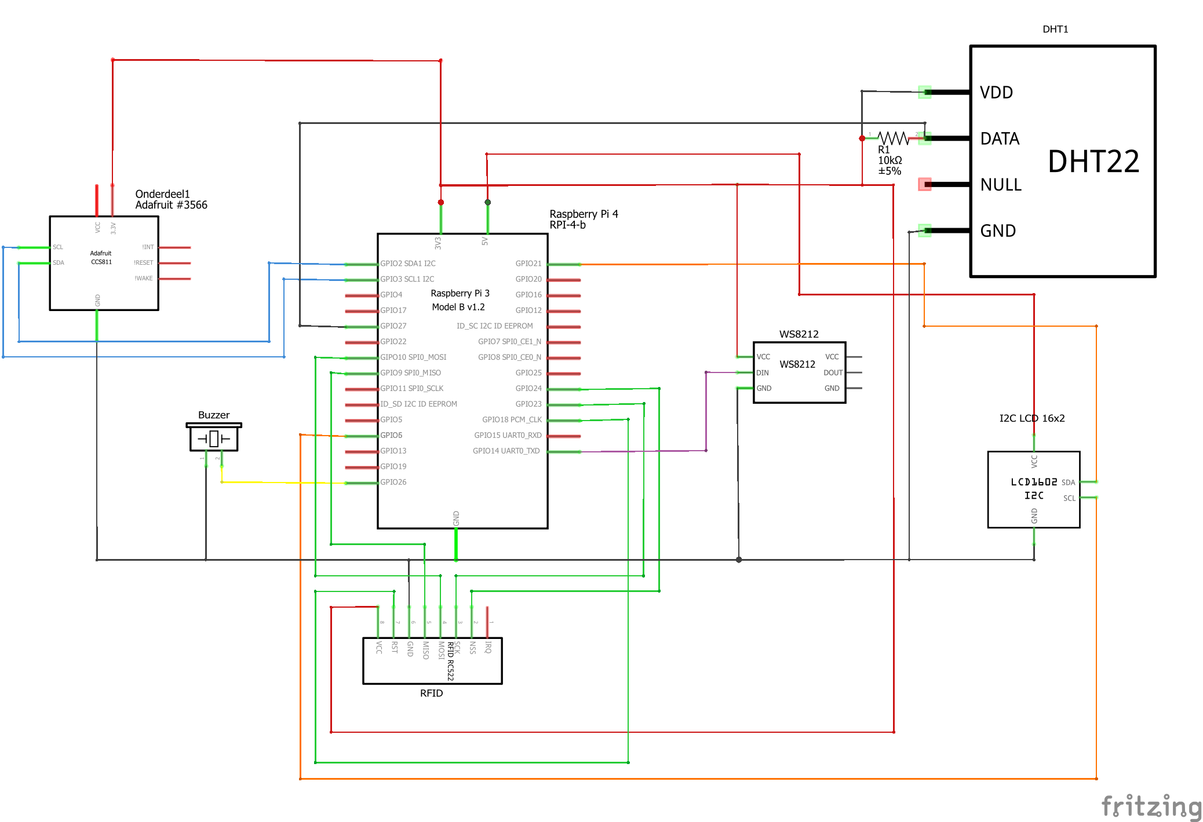Select the GPIO22 pin label
Image resolution: width=1203 pixels, height=822 pixels.
pos(393,342)
